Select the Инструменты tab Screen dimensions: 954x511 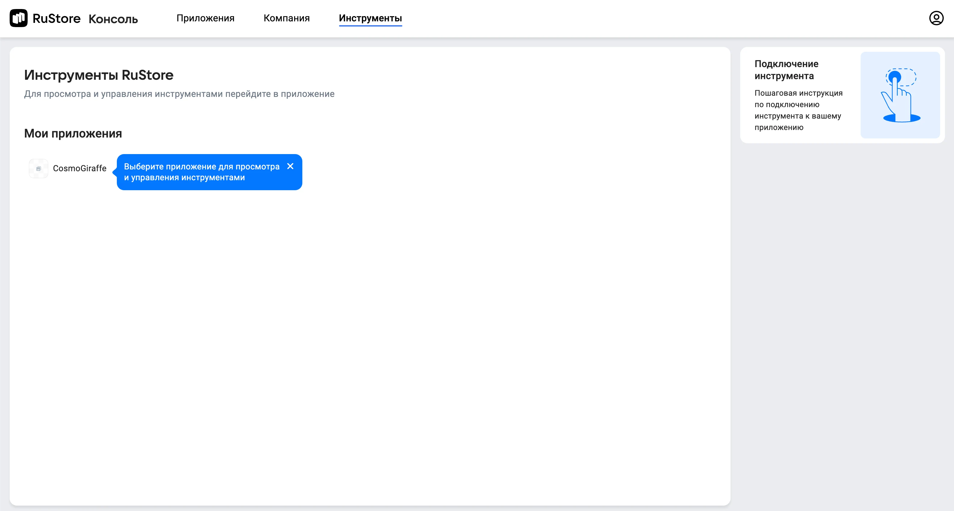tap(370, 18)
